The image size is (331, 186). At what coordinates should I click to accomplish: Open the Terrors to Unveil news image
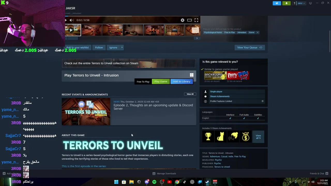pos(86,112)
